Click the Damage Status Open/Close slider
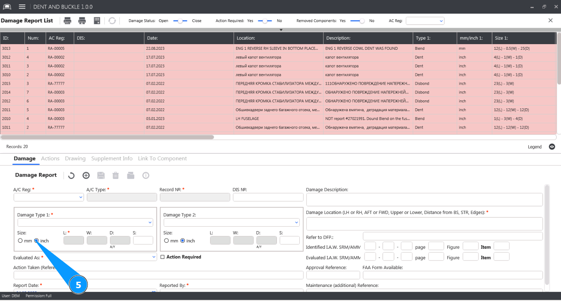 coord(180,21)
